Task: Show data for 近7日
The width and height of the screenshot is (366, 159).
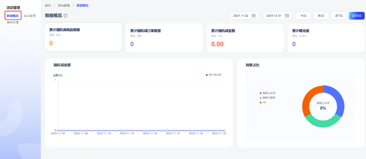Action: 339,16
